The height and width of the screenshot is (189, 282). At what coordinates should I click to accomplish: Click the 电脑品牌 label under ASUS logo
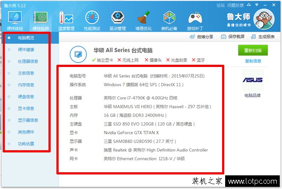[252, 96]
